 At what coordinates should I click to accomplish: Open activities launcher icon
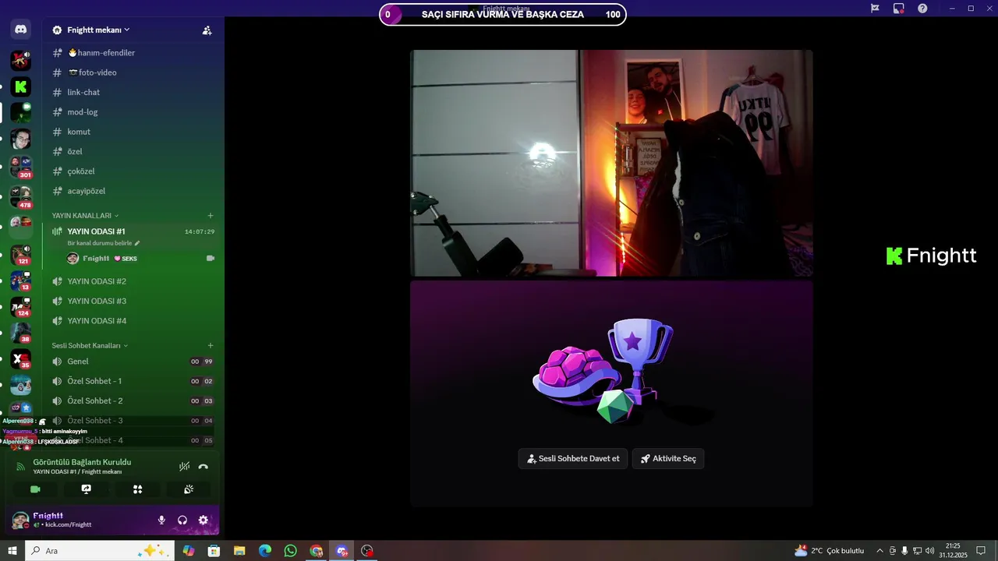(137, 489)
